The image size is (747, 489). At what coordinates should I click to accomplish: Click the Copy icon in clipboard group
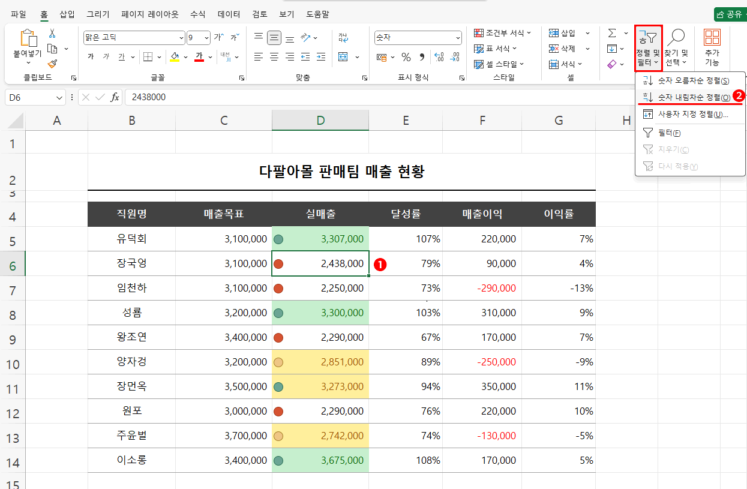pyautogui.click(x=52, y=49)
